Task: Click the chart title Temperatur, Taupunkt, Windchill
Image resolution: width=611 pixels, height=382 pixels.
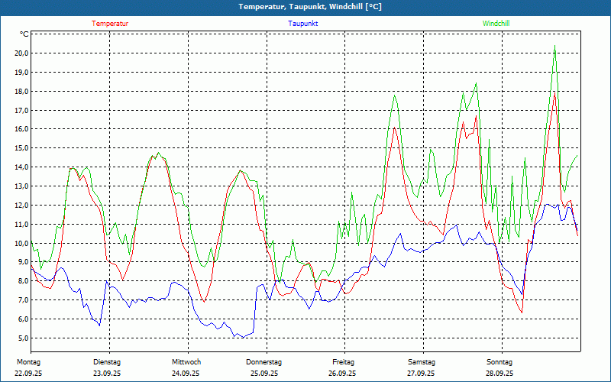Action: [310, 7]
